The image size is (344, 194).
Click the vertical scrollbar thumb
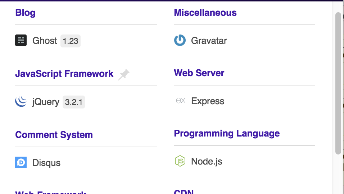tap(338, 83)
